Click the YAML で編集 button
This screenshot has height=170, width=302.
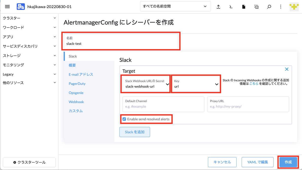[x=258, y=162]
